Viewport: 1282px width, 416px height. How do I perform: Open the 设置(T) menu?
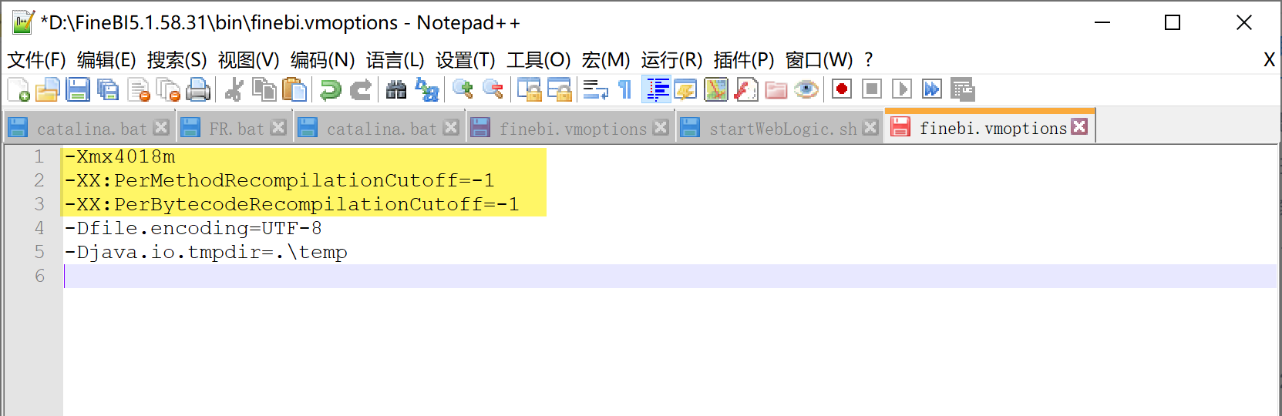click(x=465, y=60)
